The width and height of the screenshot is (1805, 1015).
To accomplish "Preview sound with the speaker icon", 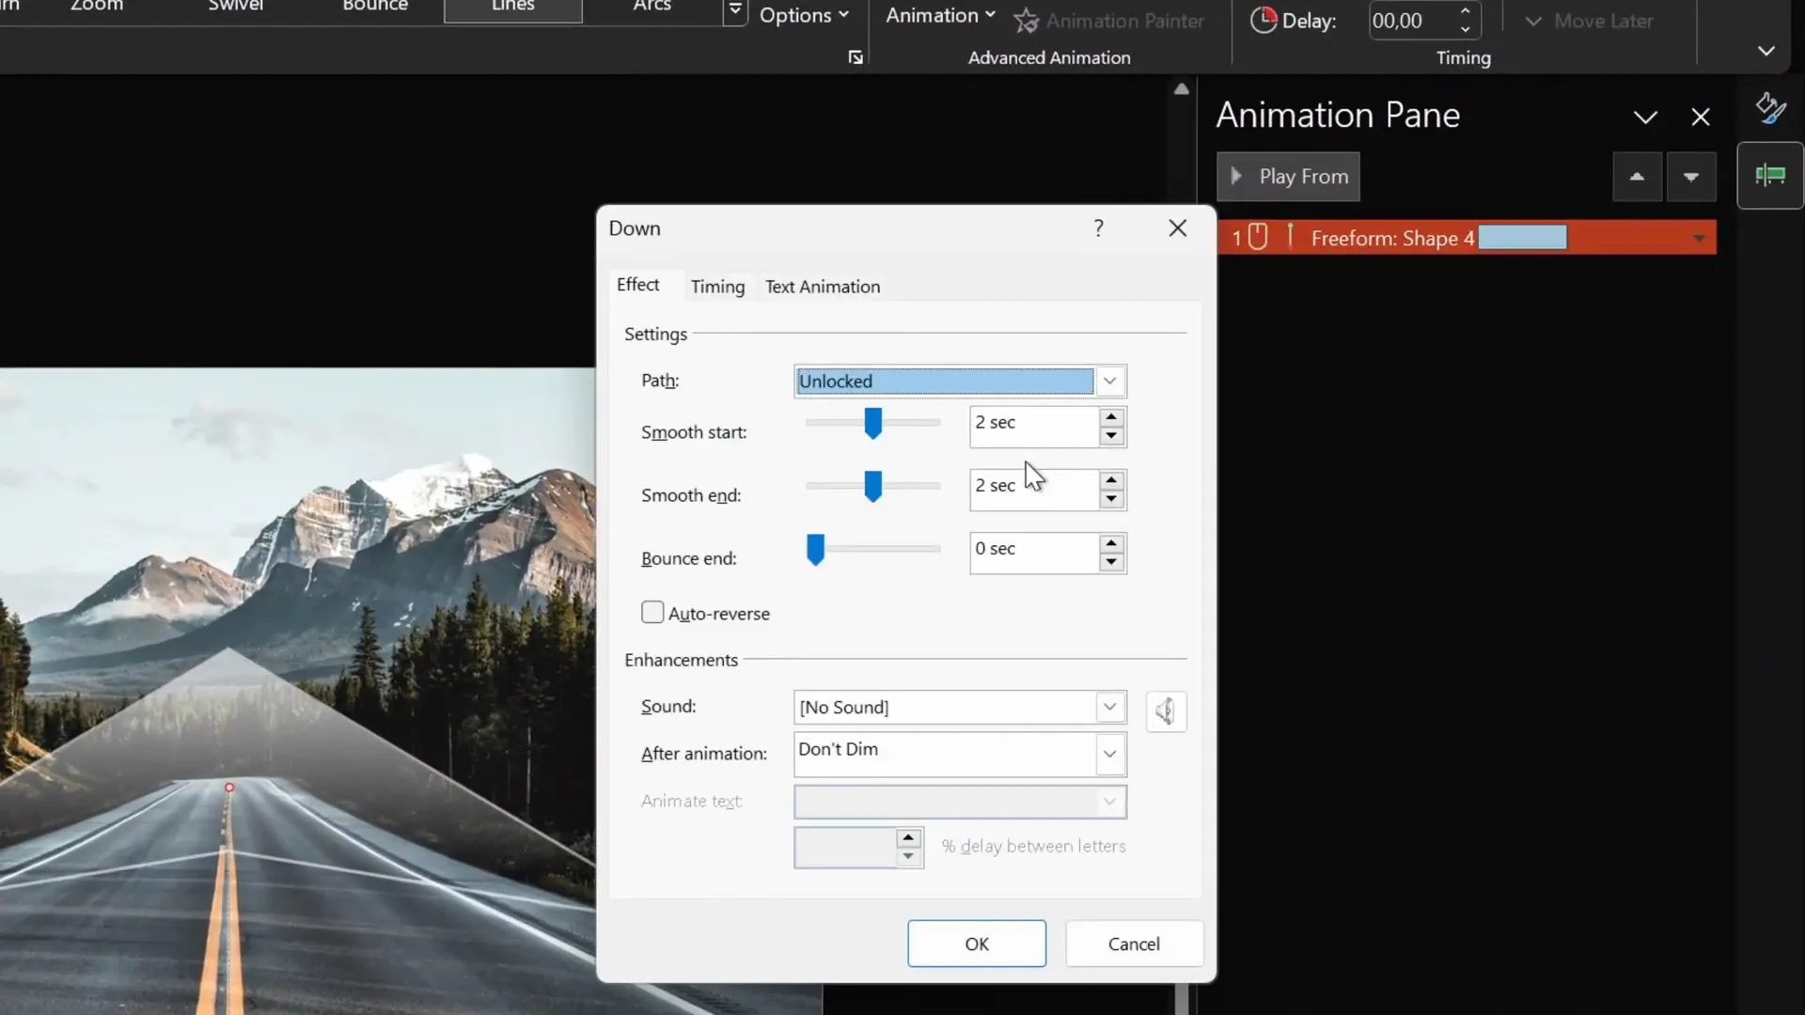I will click(x=1166, y=711).
